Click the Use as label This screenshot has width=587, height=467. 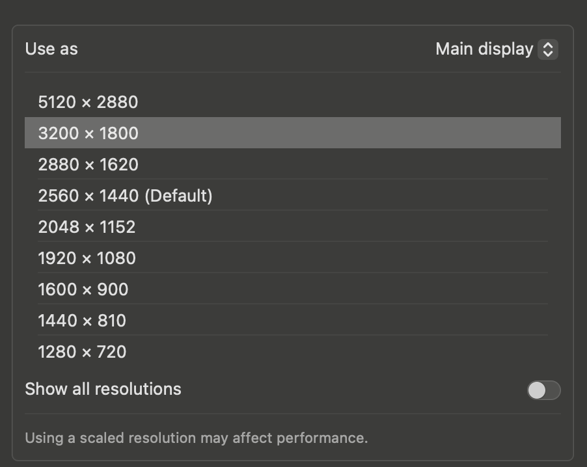pos(51,49)
